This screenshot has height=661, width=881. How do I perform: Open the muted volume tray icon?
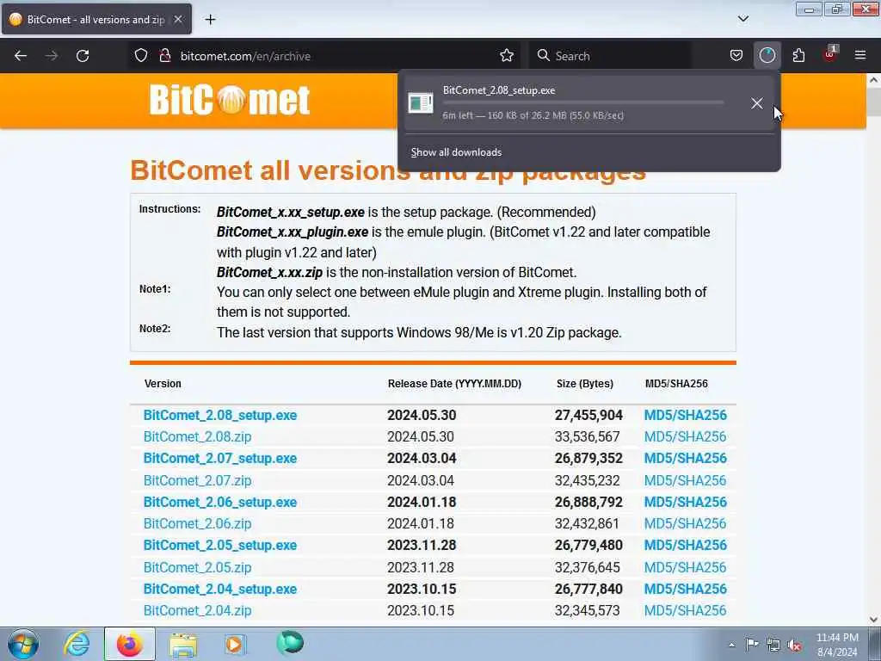pos(794,645)
